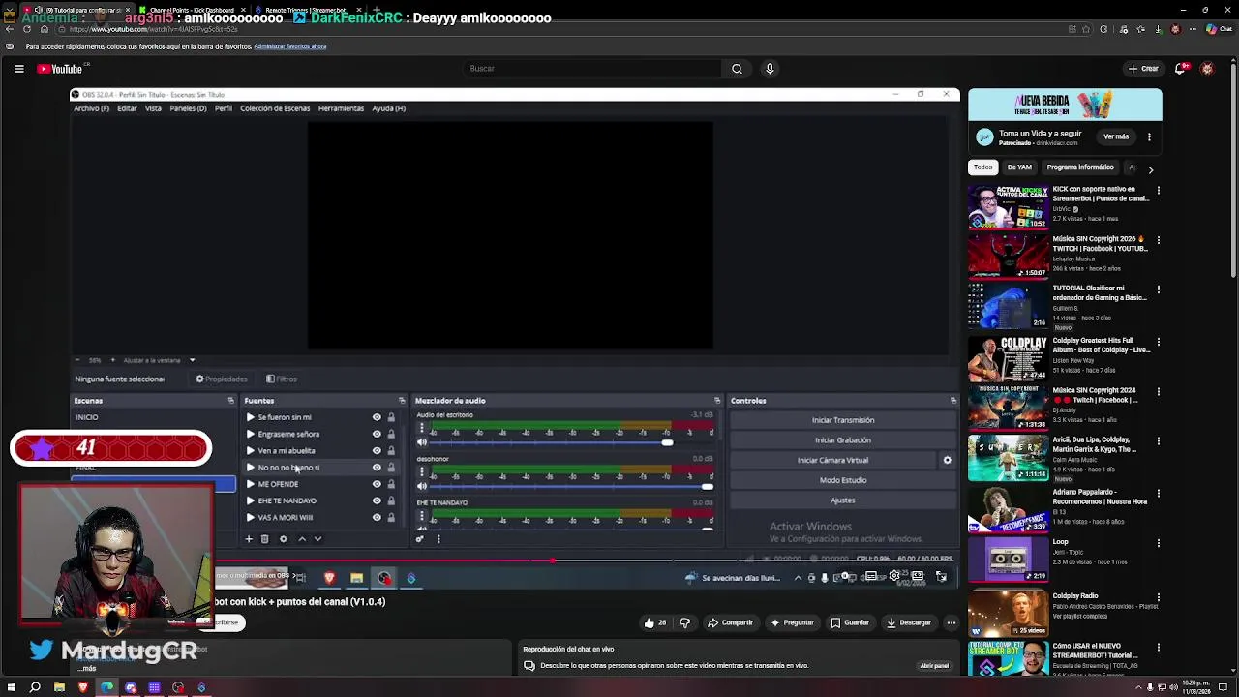The height and width of the screenshot is (697, 1239).
Task: Hide the "Engraseme señora" source
Action: (x=377, y=434)
